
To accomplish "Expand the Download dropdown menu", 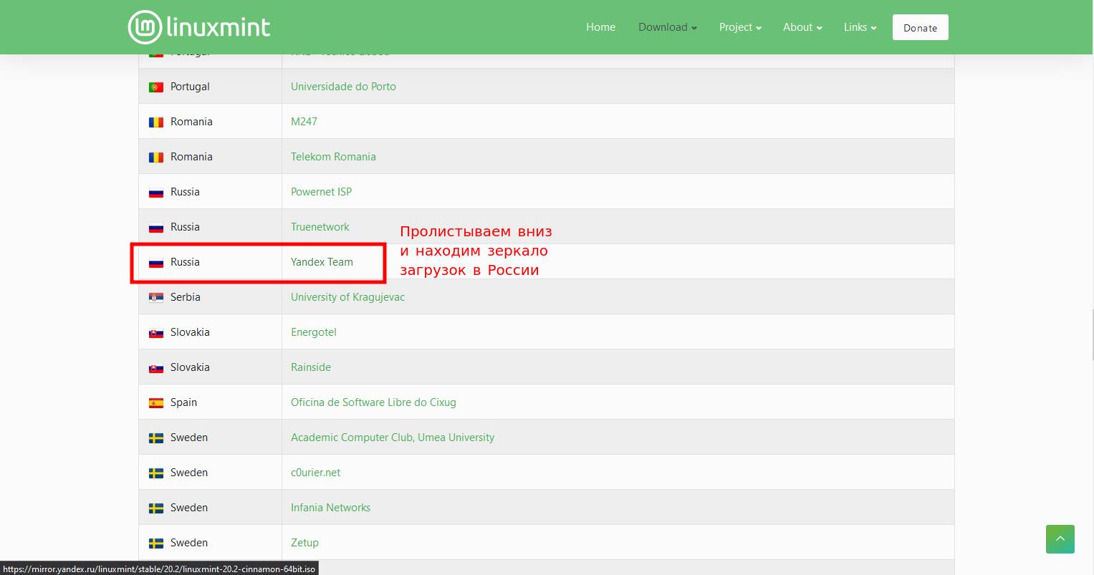I will [667, 27].
